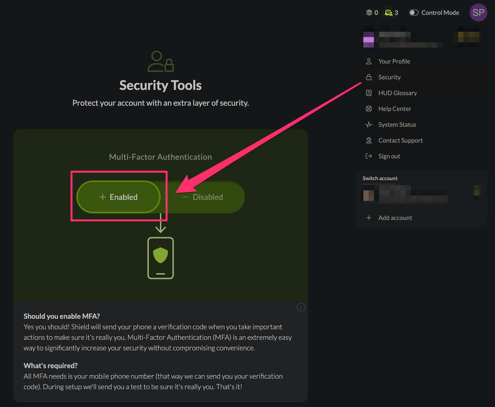Click the Help Center lifebuoy icon
495x407 pixels.
click(x=369, y=109)
